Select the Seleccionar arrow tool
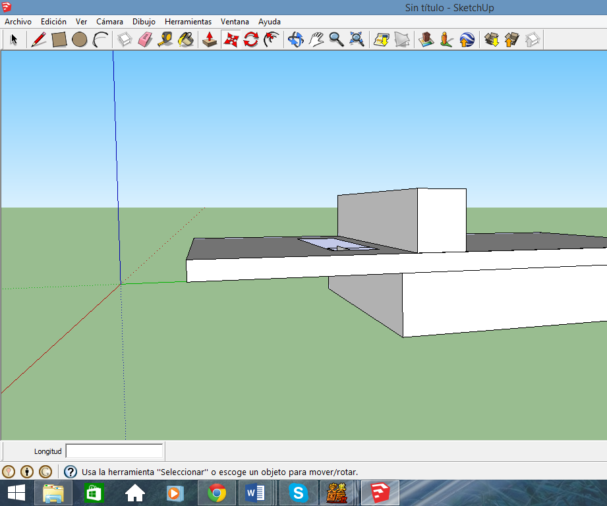The image size is (607, 506). click(13, 40)
